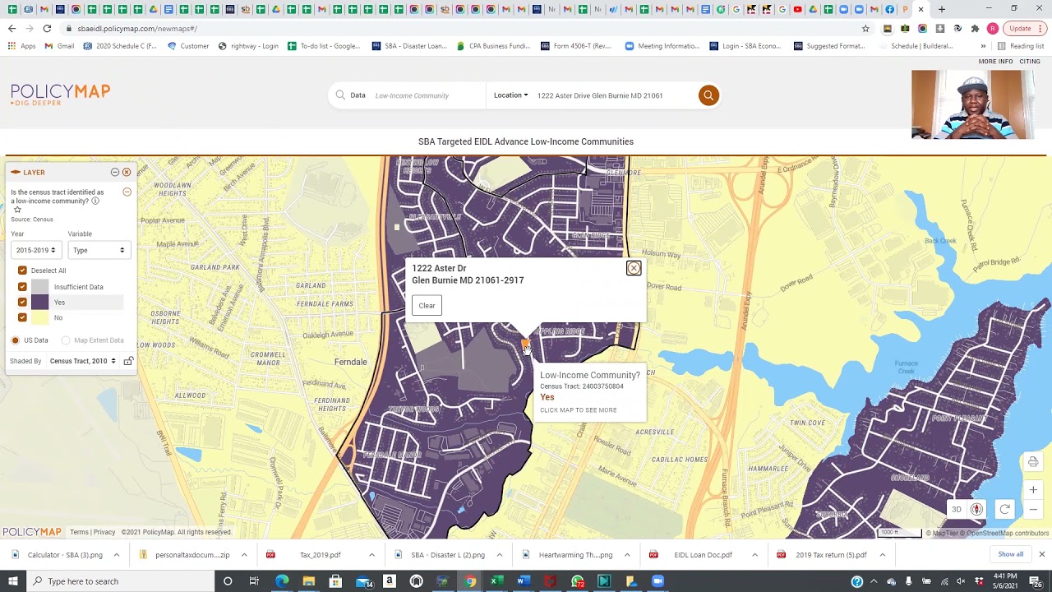Image resolution: width=1052 pixels, height=592 pixels.
Task: Open the Variable Type dropdown
Action: tap(99, 250)
